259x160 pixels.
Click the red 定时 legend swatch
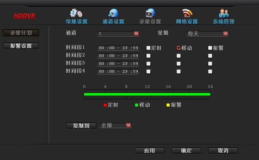[105, 105]
